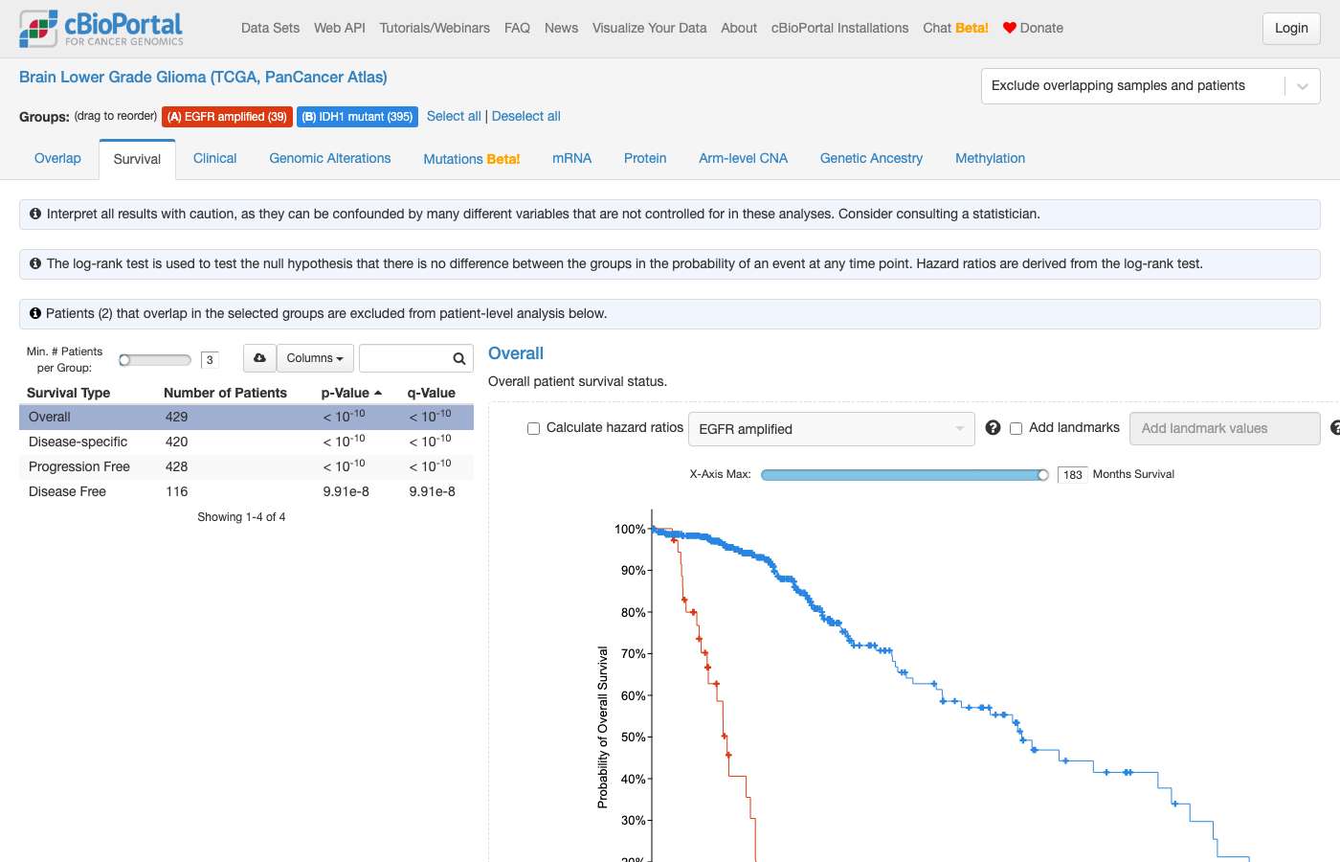Open the Arm-level CNA tab
This screenshot has height=862, width=1340.
[x=743, y=159]
